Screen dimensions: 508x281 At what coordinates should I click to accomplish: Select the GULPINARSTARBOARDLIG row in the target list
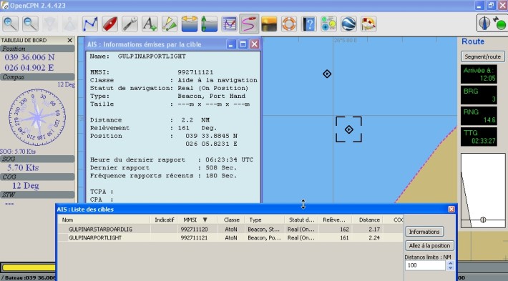pyautogui.click(x=230, y=230)
